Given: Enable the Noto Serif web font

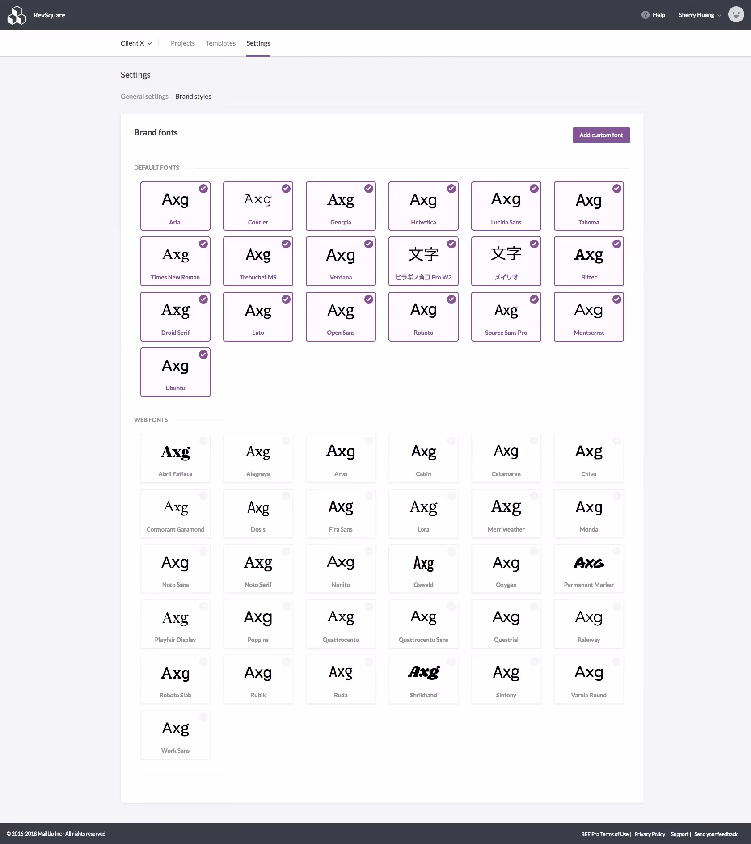Looking at the screenshot, I should click(x=258, y=569).
